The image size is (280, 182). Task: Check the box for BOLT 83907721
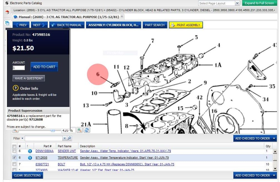(14, 164)
